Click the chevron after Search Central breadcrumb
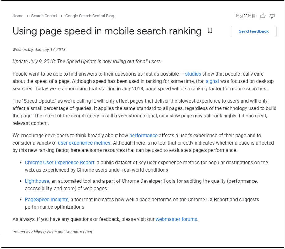 [61, 16]
